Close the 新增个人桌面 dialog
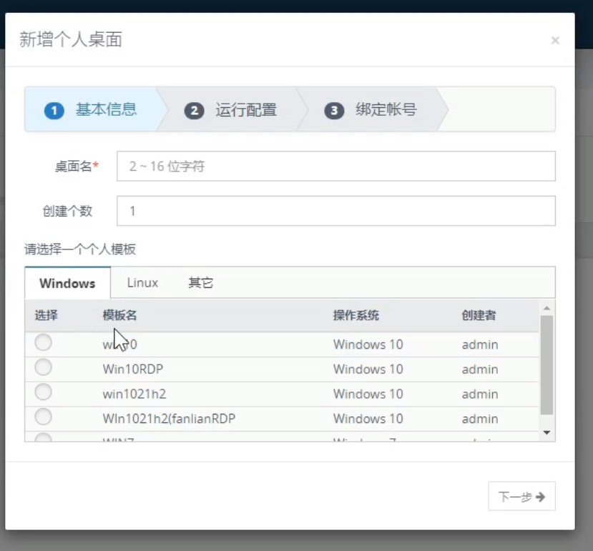This screenshot has width=593, height=551. tap(555, 41)
